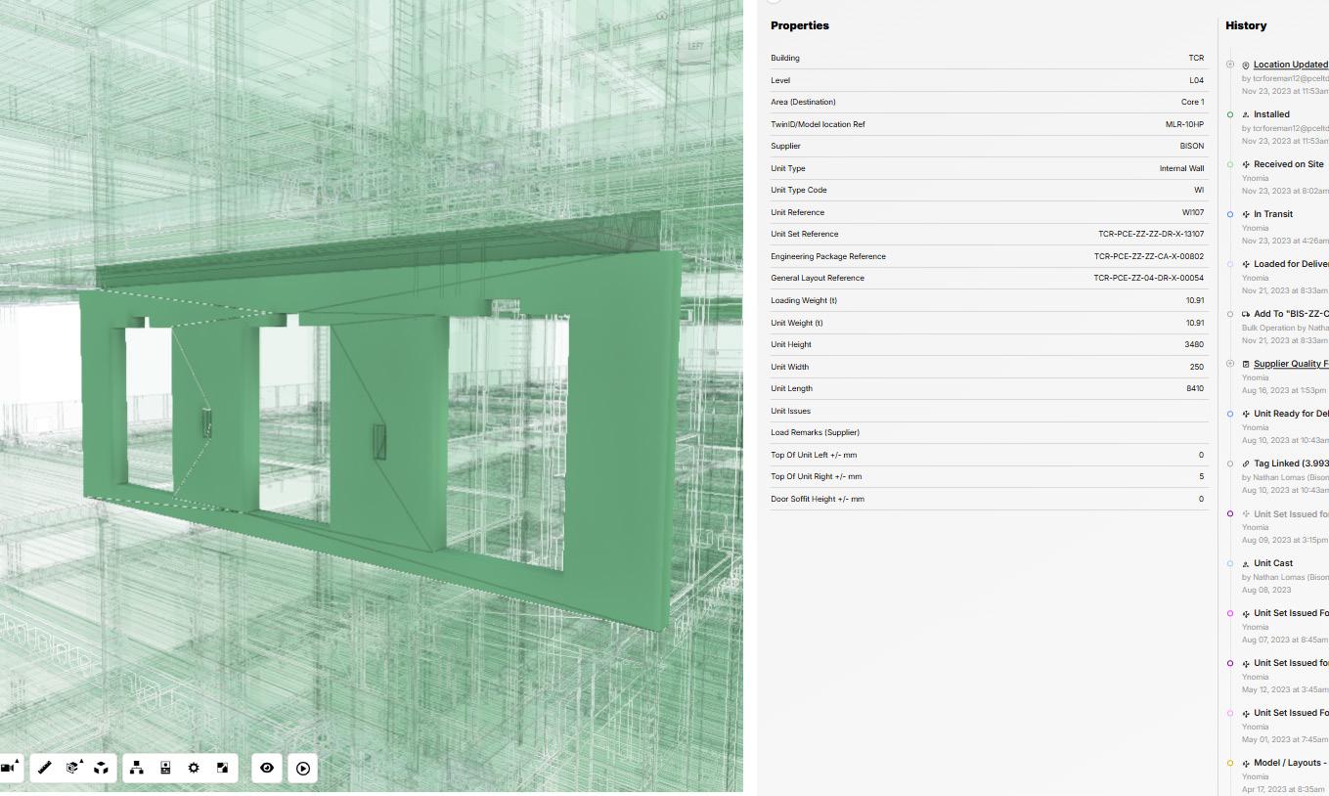Click Unit Width value 250

coord(1197,367)
